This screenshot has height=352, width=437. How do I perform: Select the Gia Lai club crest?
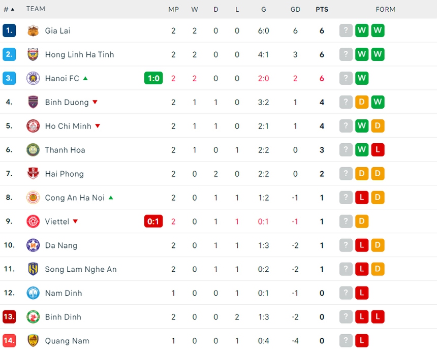[33, 30]
